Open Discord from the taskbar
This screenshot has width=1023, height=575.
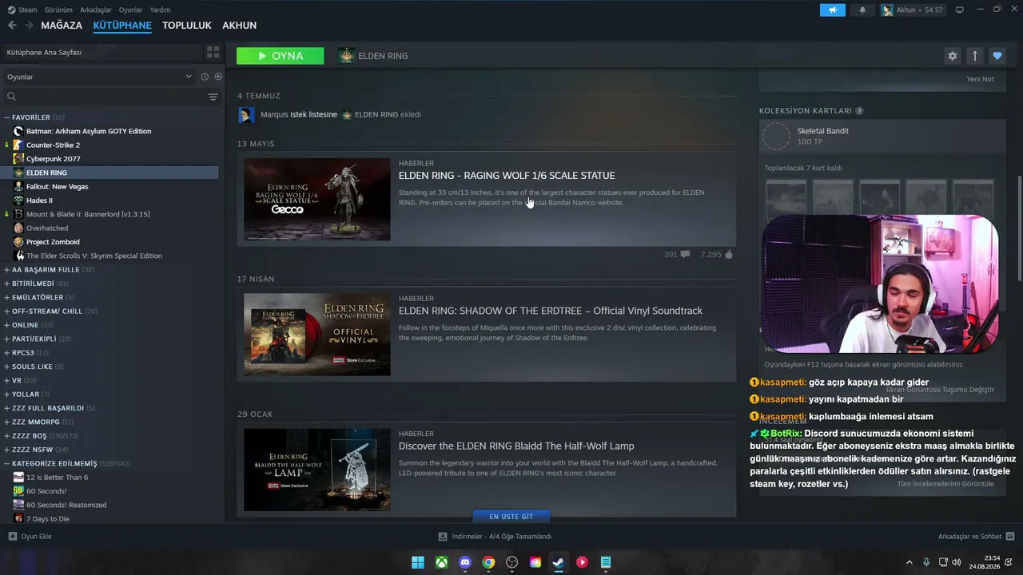pyautogui.click(x=465, y=562)
